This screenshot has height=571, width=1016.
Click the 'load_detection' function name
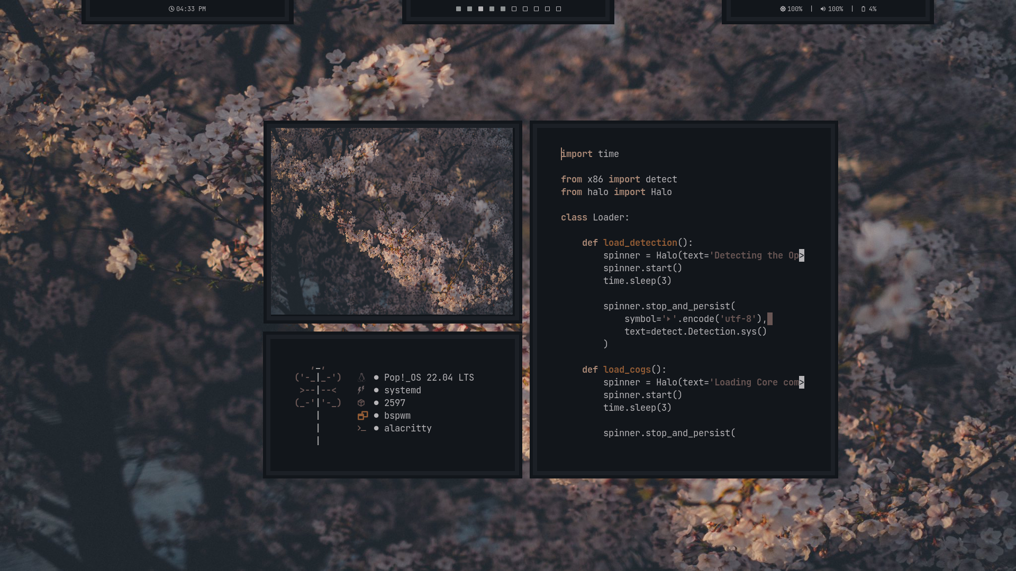640,243
